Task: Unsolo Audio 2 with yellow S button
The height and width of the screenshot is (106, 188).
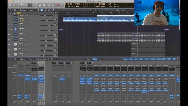Action: tap(23, 21)
